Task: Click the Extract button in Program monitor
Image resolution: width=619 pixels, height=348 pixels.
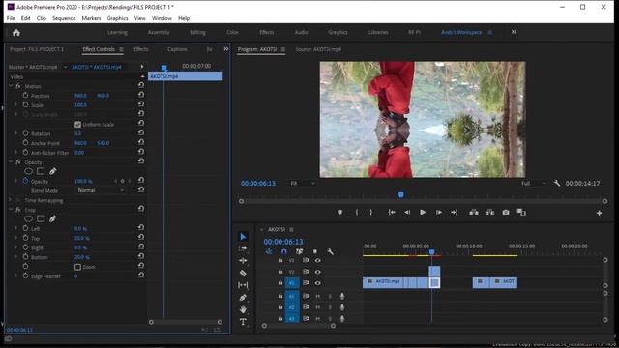Action: tap(489, 213)
